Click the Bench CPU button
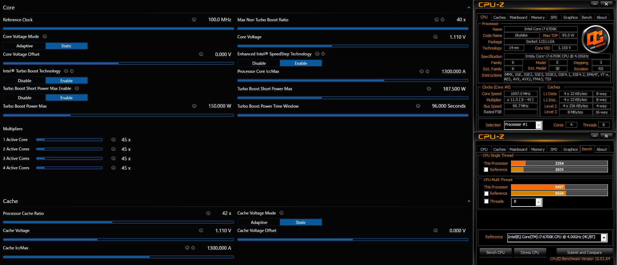Viewport: 617px width, 265px height. click(x=495, y=252)
